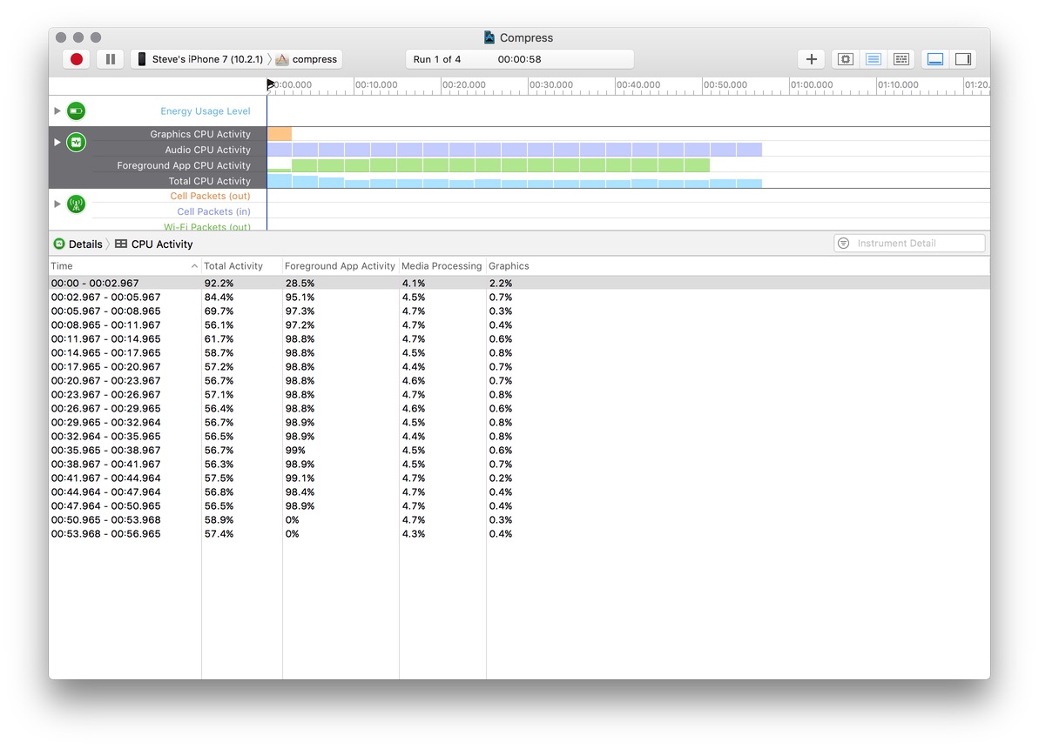Select the CPU Activity instrument icon

(76, 142)
